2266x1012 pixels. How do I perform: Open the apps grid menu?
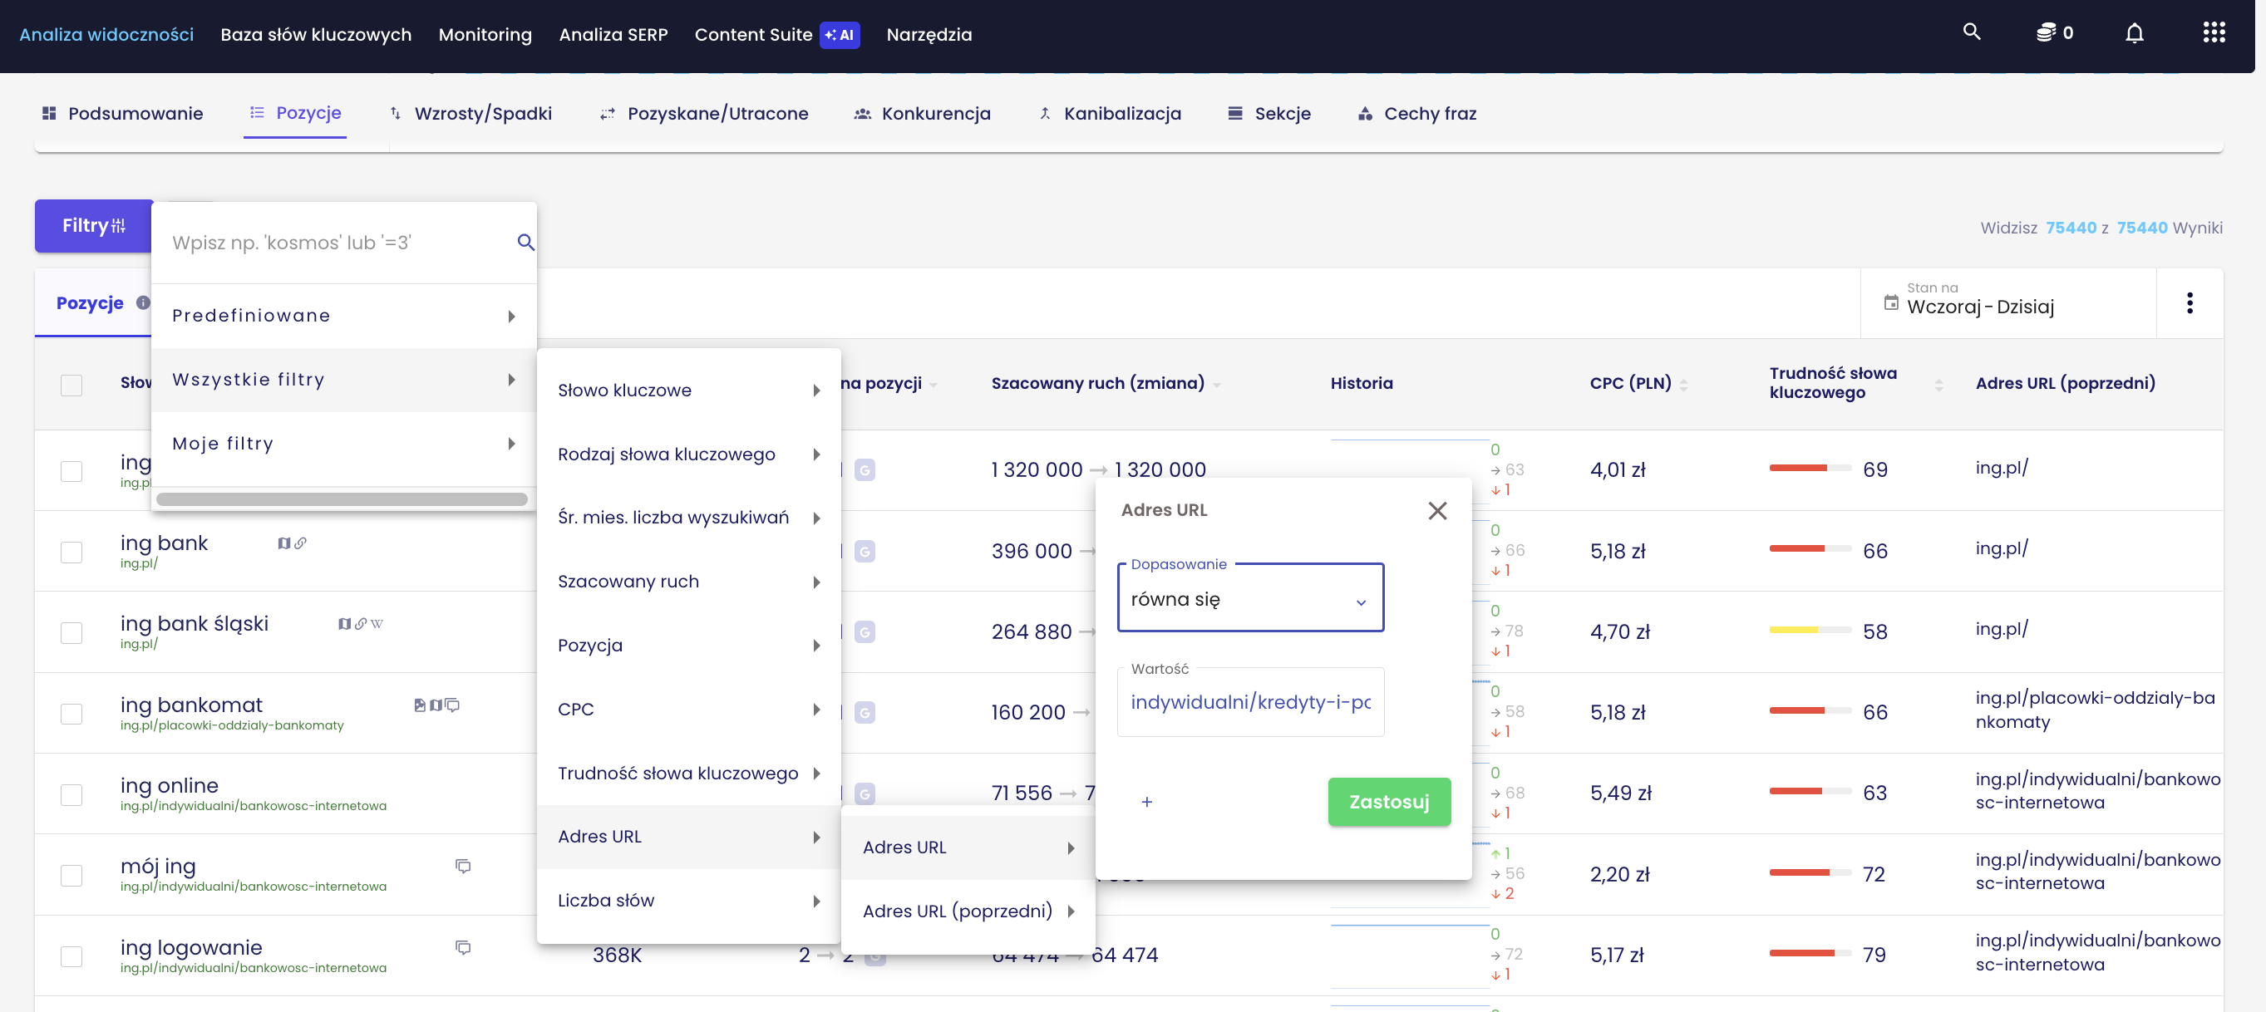2214,33
